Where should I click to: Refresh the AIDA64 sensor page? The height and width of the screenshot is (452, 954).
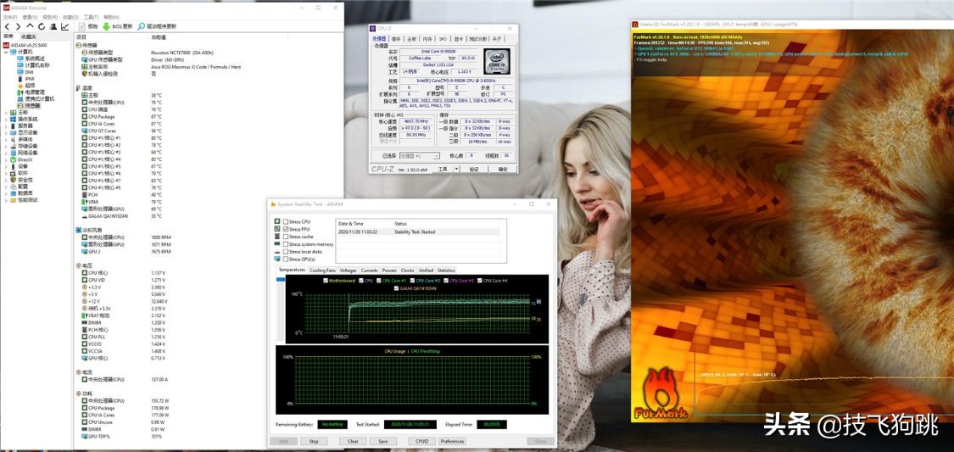42,27
